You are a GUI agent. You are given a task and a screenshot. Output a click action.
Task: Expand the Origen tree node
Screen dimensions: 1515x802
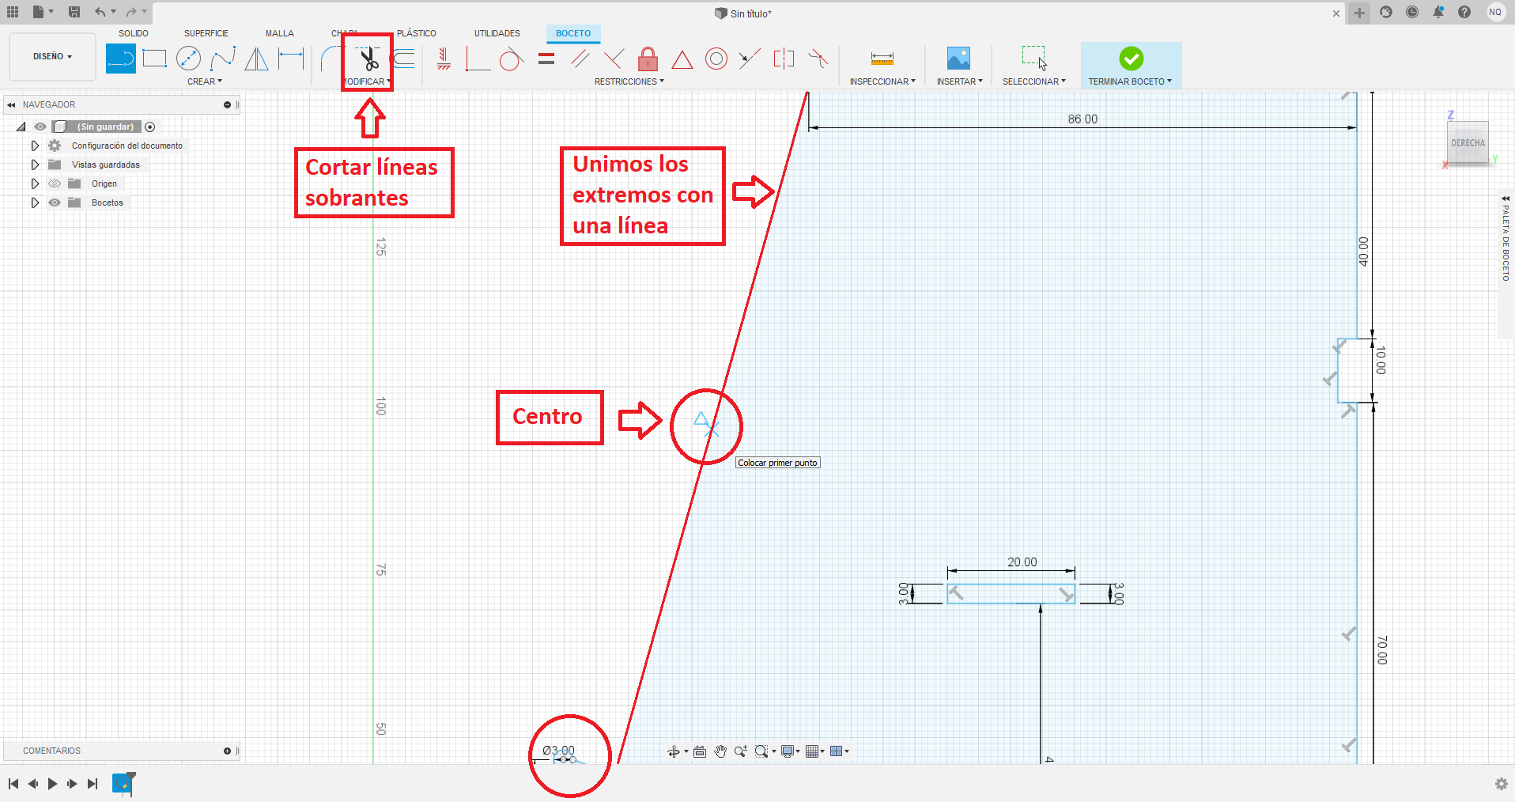[35, 183]
